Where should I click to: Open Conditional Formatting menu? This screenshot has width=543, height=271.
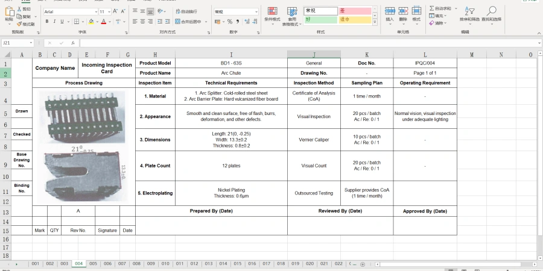(x=272, y=16)
